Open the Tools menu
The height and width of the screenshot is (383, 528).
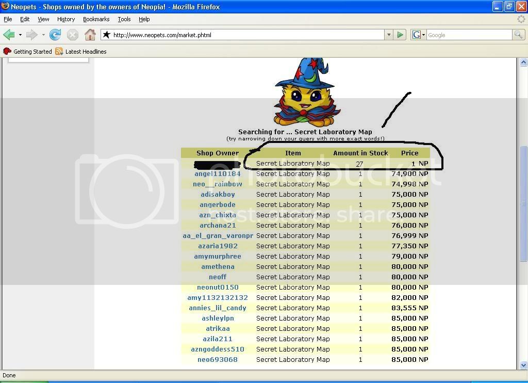pos(124,19)
